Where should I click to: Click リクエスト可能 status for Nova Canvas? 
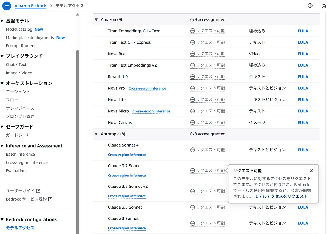[x=208, y=122]
